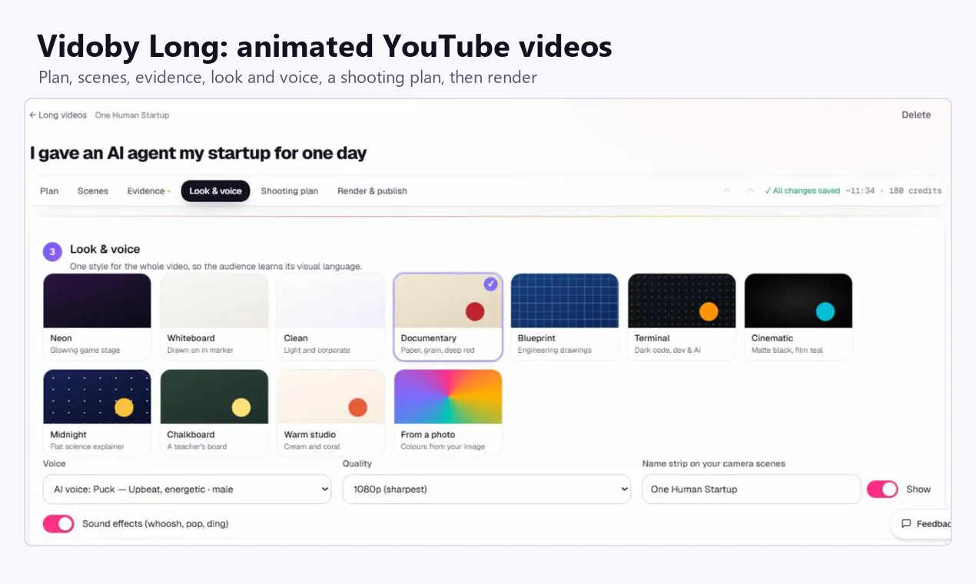Go to the Evidence tab
This screenshot has width=976, height=584.
148,191
